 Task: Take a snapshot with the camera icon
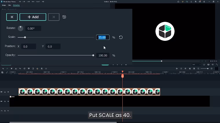coord(208,64)
